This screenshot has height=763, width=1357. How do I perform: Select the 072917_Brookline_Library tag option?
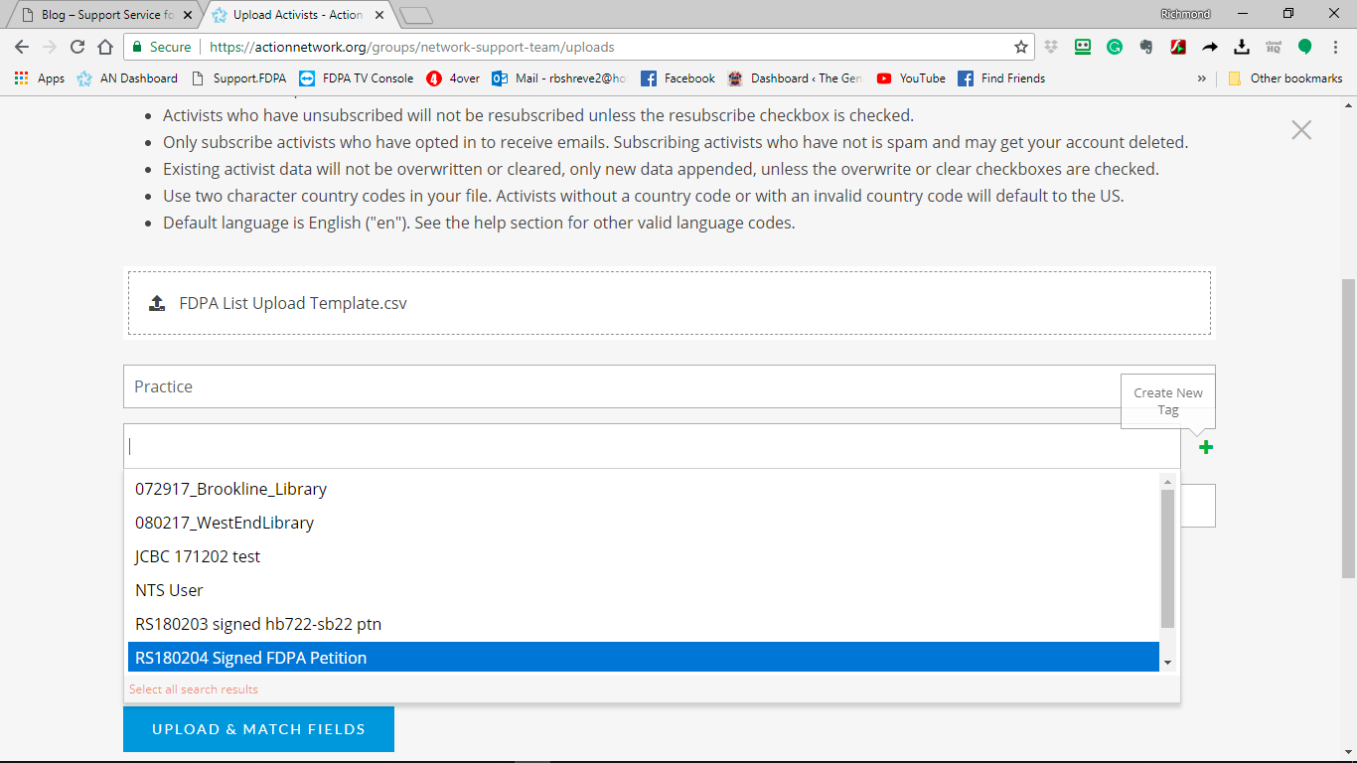(230, 489)
